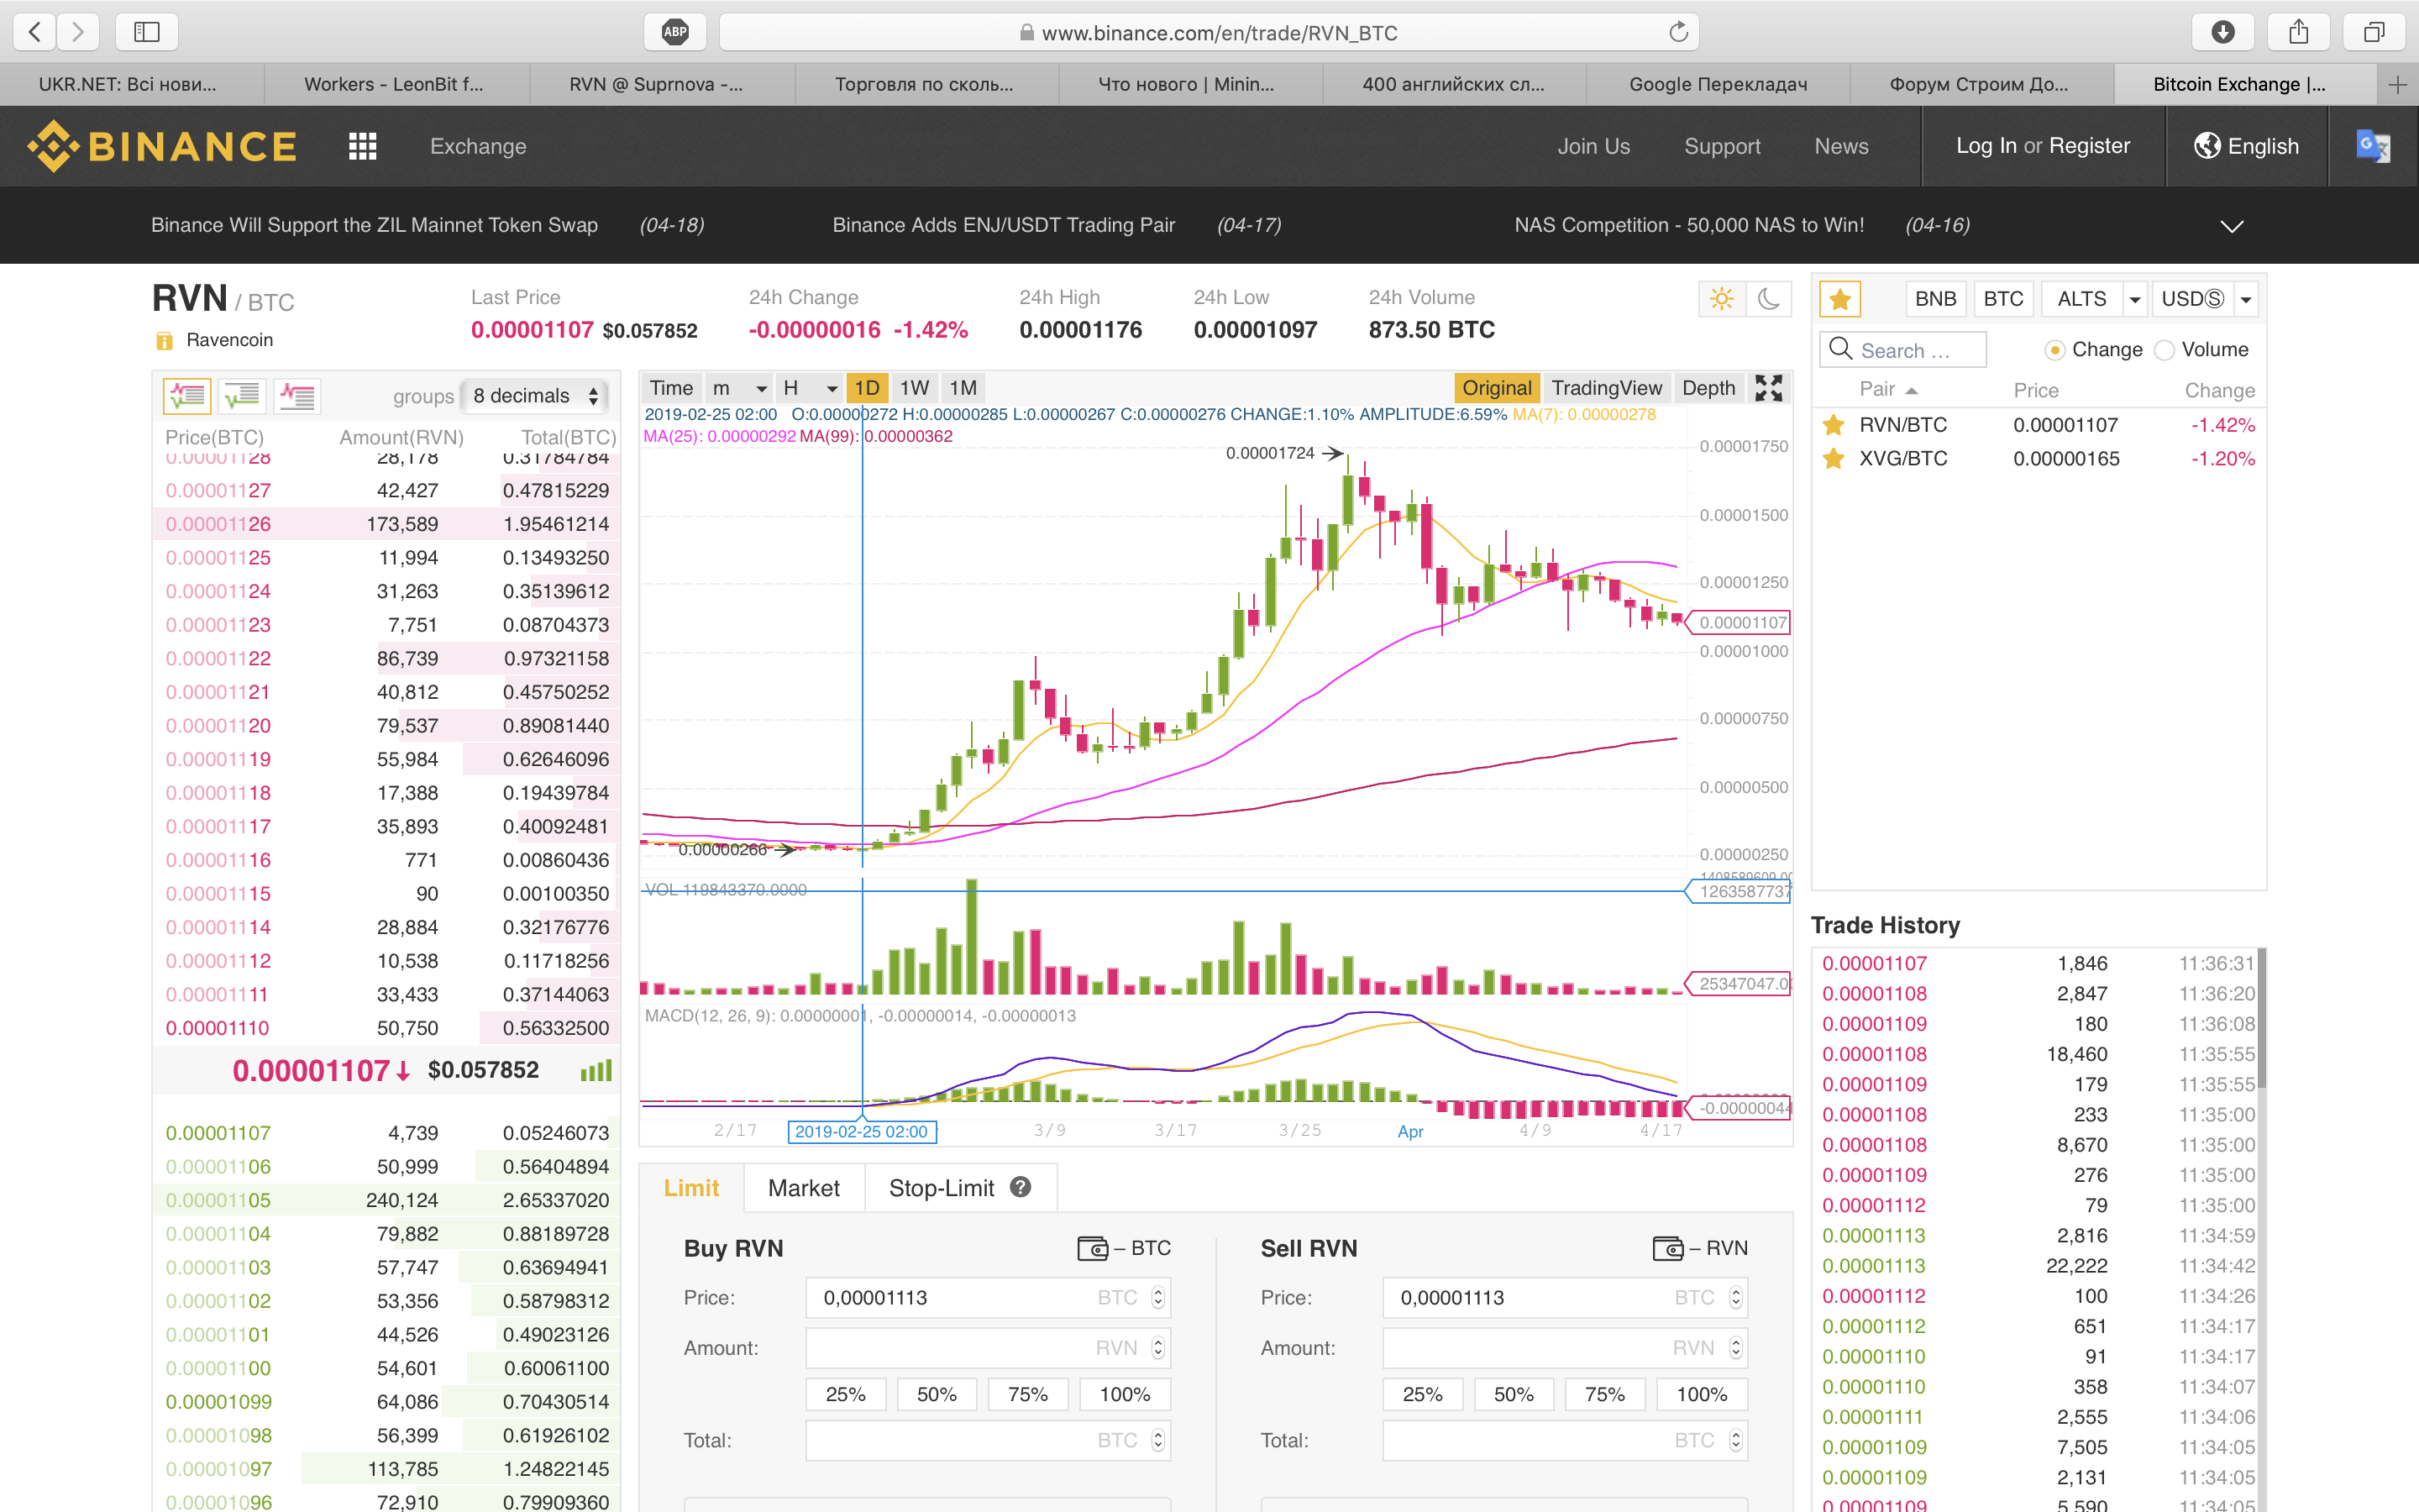Show buy orders only view icon
This screenshot has width=2419, height=1512.
242,396
